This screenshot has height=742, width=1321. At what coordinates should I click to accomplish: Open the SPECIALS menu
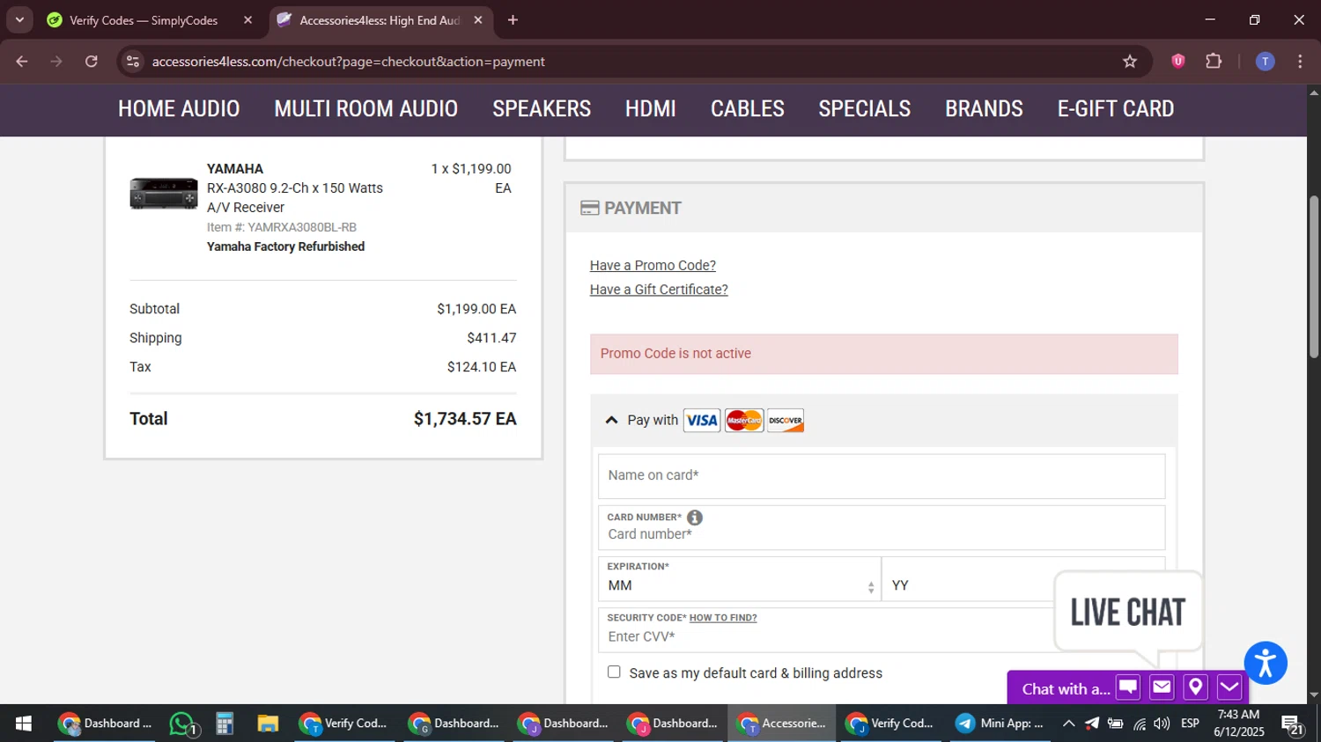pos(865,108)
